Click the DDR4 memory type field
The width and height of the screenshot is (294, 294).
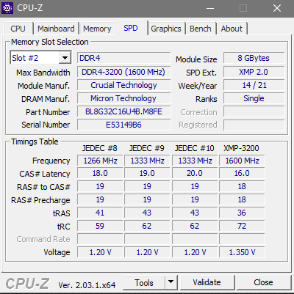pyautogui.click(x=123, y=58)
